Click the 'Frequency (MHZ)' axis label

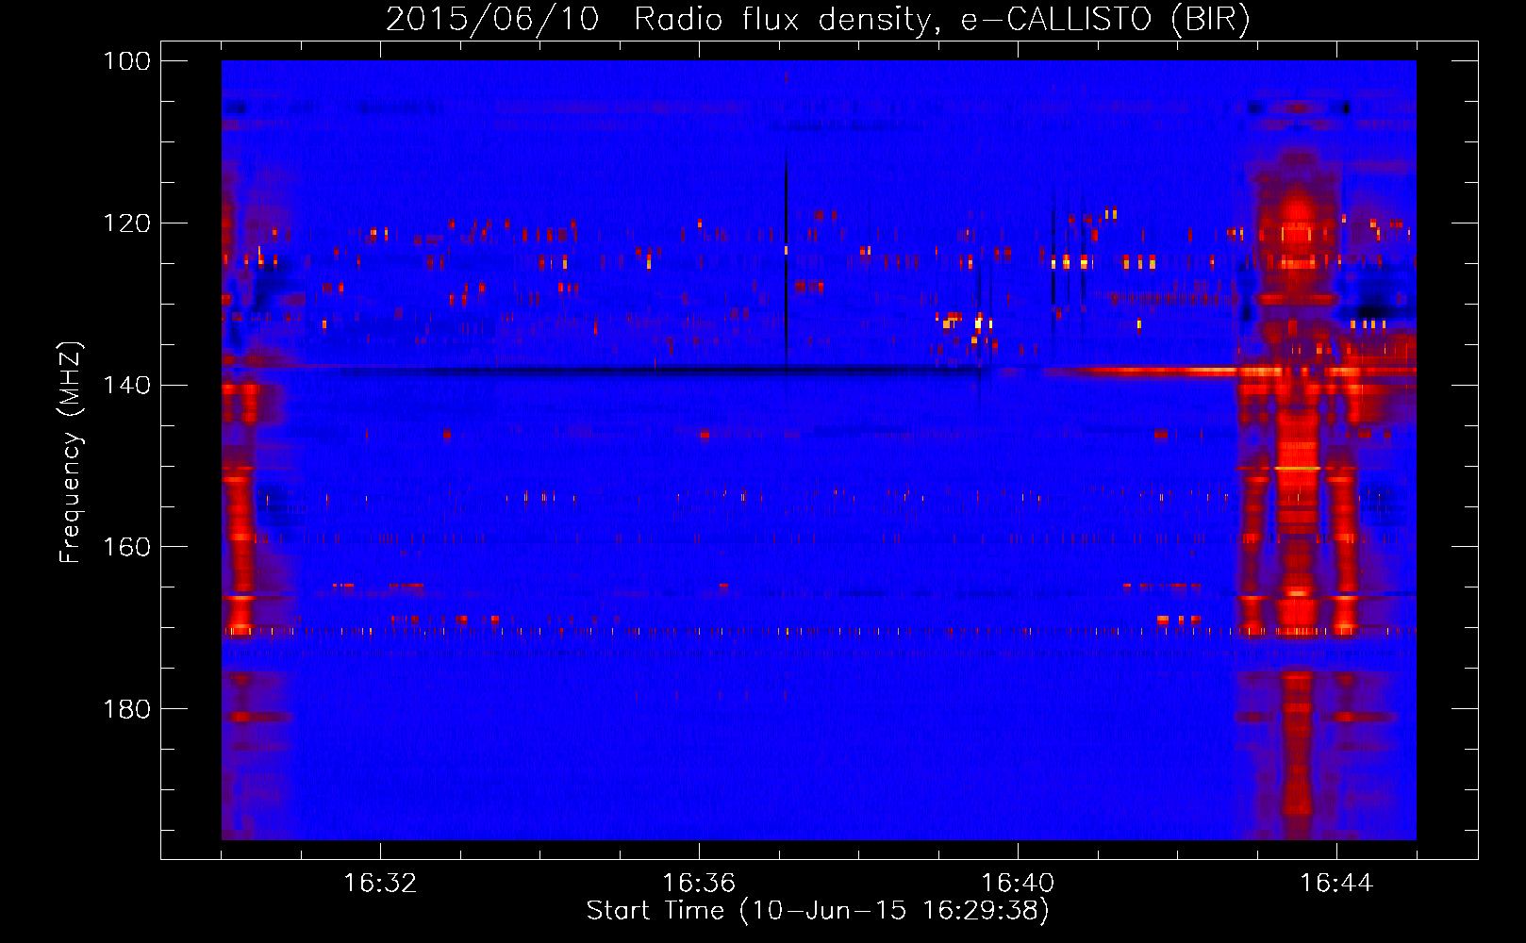click(71, 452)
